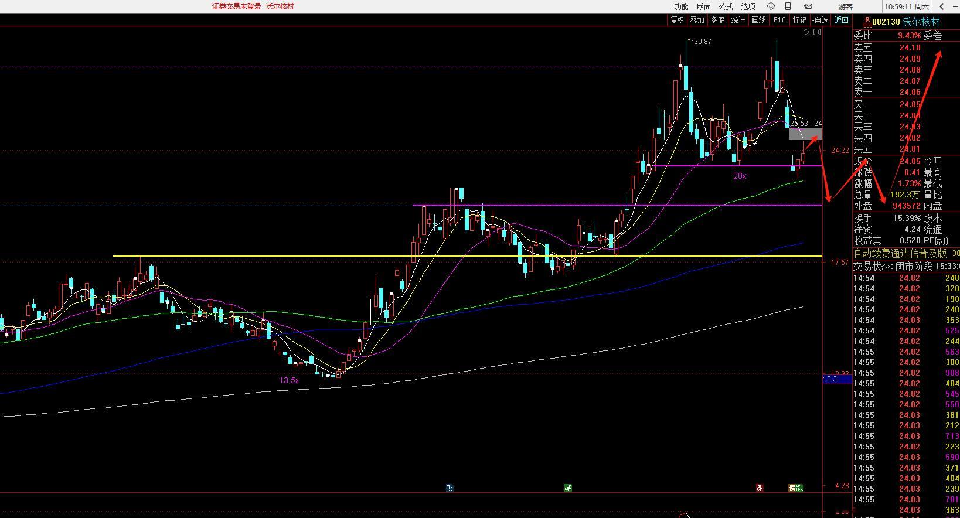This screenshot has width=960, height=518.
Task: Click the 买四 price 24.02
Action: [x=910, y=138]
